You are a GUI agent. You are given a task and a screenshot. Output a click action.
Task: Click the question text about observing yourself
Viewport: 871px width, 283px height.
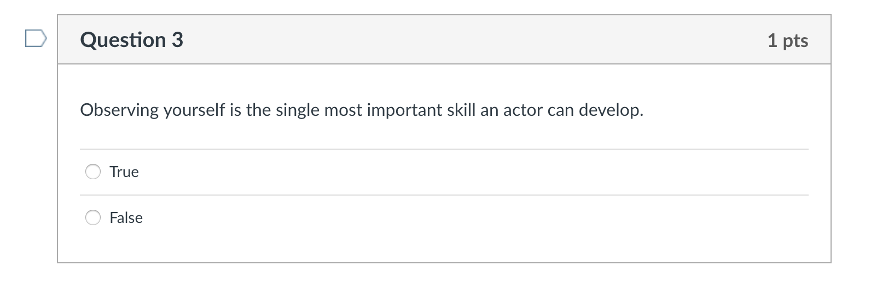(362, 110)
